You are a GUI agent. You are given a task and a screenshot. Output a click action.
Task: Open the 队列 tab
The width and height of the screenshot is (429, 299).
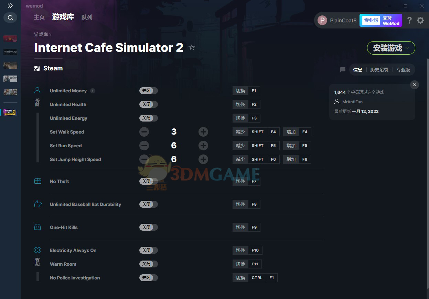pos(87,17)
